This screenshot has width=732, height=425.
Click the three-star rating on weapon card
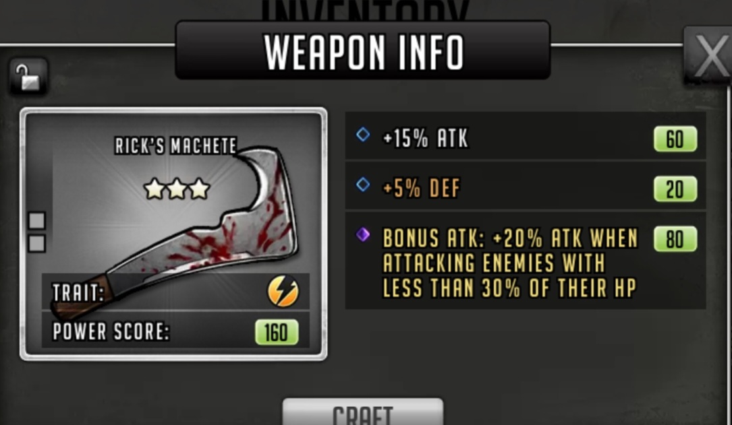pyautogui.click(x=177, y=189)
